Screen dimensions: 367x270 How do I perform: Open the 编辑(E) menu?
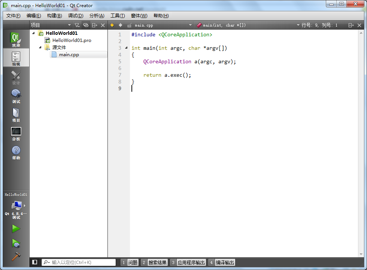coord(34,16)
